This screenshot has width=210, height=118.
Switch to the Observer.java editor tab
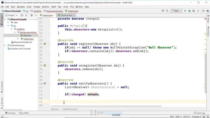click(x=66, y=15)
